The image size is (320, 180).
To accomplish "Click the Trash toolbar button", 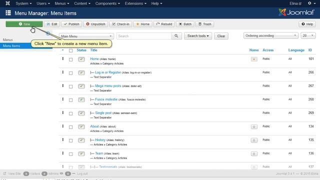I will (x=205, y=24).
